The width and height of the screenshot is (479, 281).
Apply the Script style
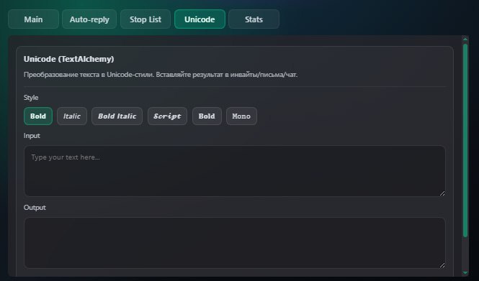click(167, 116)
